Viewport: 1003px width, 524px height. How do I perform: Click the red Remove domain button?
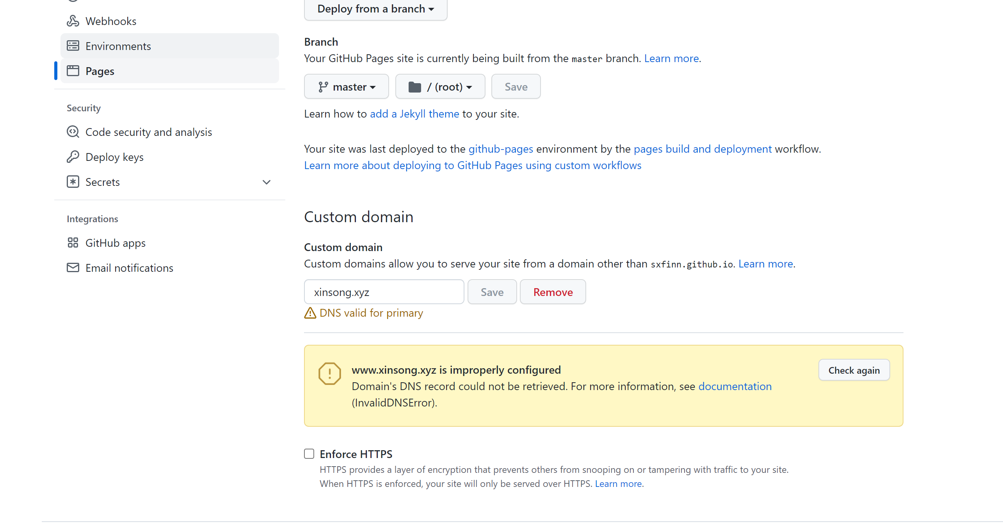click(553, 292)
